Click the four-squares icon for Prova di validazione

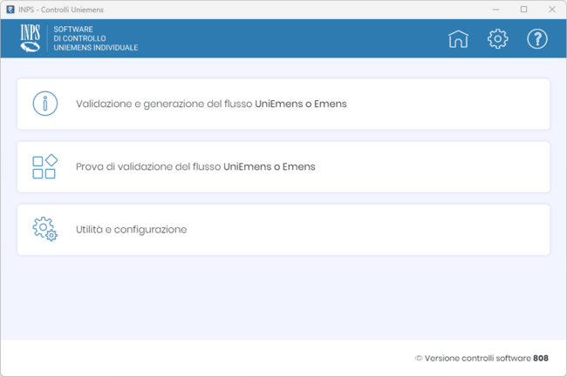tap(44, 166)
